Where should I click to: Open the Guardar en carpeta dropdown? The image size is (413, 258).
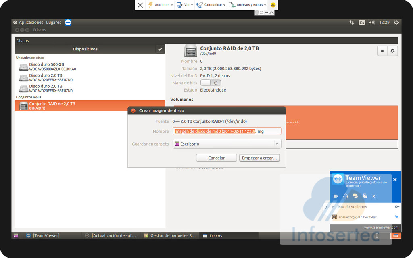tap(227, 144)
